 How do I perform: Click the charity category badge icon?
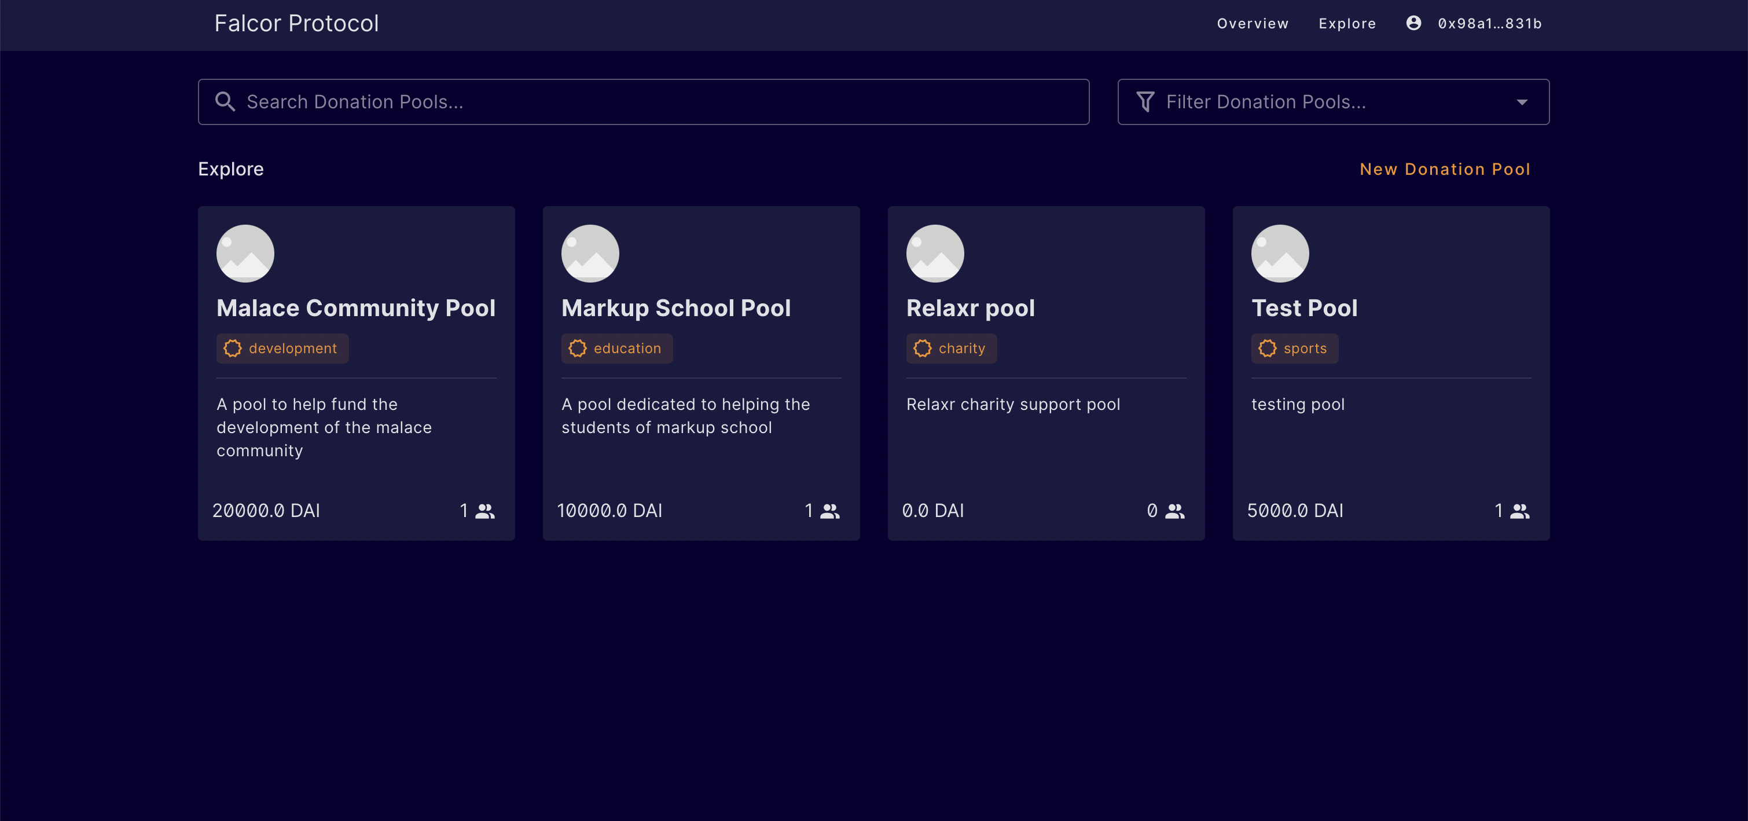point(922,349)
